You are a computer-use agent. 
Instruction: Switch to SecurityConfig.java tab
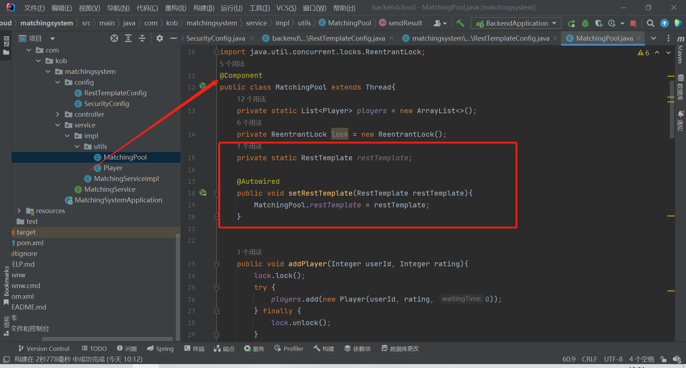click(x=215, y=38)
